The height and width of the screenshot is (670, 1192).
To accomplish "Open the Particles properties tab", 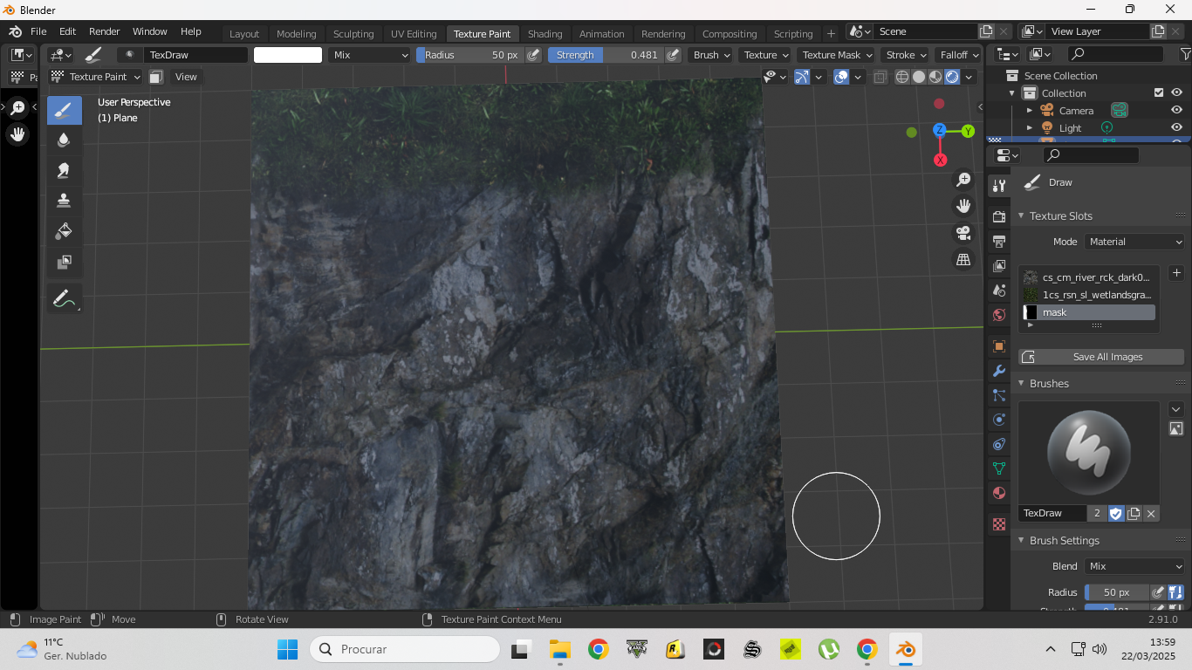I will tap(999, 395).
